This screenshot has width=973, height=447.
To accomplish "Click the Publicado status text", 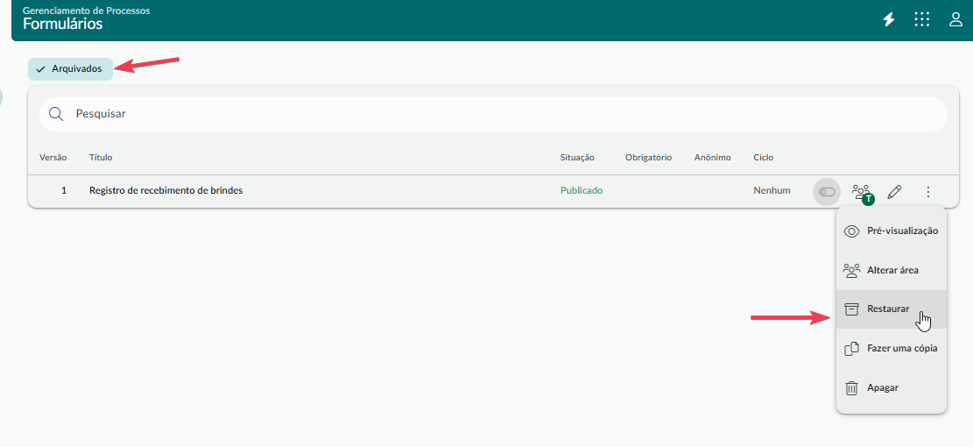I will click(582, 190).
